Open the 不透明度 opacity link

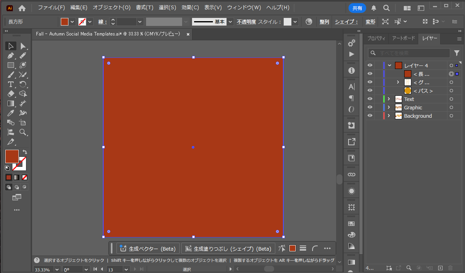[x=246, y=22]
